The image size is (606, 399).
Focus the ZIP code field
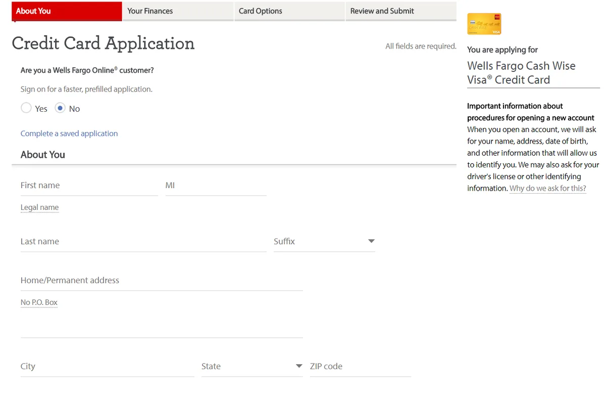pos(360,367)
